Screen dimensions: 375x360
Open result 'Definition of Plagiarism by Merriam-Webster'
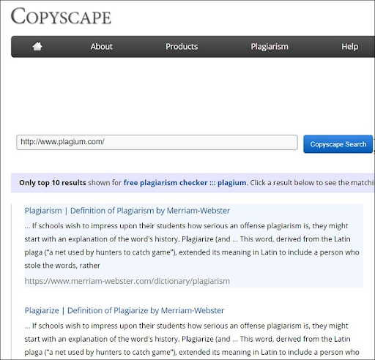click(x=127, y=211)
